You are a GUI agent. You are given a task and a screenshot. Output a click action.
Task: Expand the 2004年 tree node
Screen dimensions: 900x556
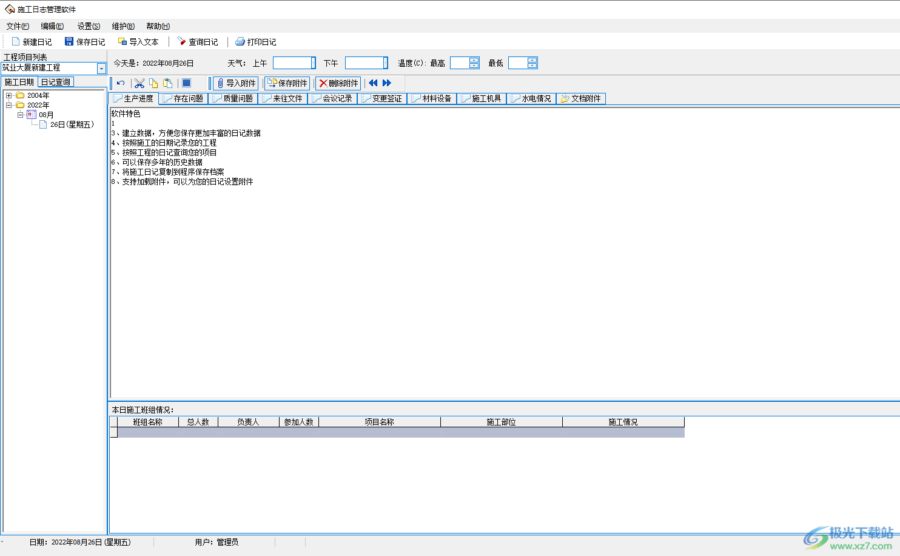[x=8, y=95]
